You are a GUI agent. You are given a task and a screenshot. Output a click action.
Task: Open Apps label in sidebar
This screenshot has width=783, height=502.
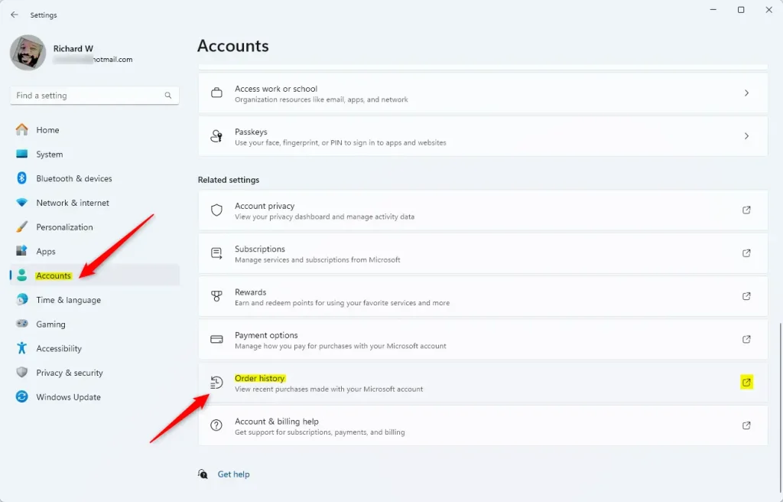click(x=45, y=252)
